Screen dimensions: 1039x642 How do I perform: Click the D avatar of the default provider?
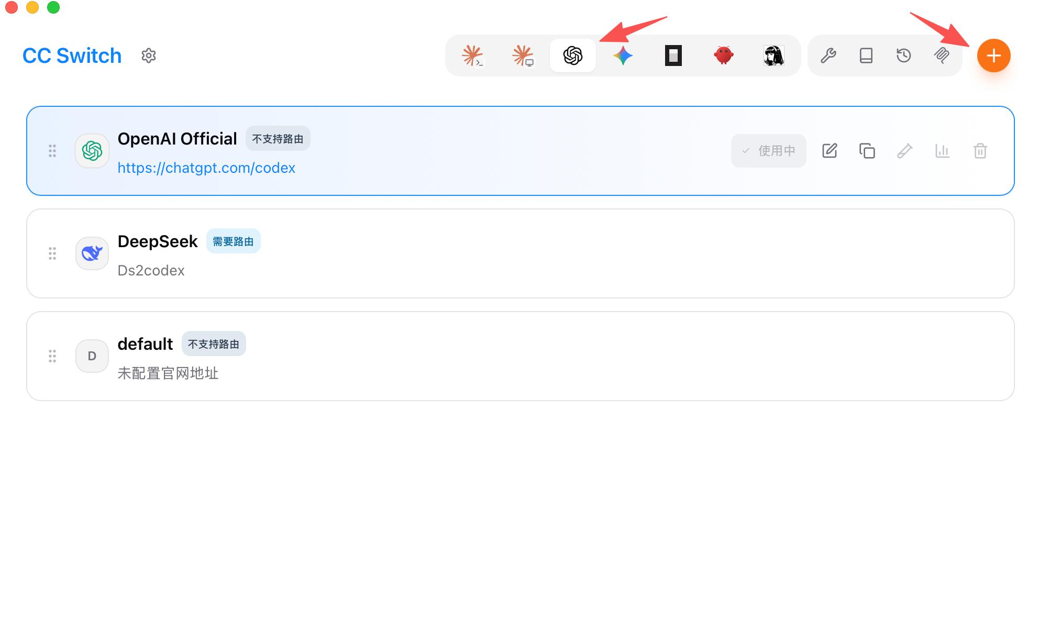[92, 356]
